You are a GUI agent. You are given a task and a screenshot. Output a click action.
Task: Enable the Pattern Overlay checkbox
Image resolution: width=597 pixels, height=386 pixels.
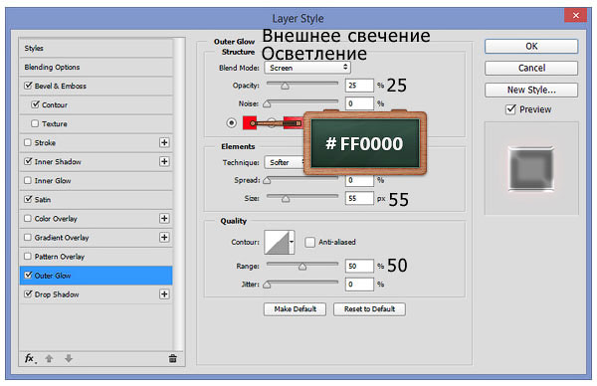tap(28, 257)
